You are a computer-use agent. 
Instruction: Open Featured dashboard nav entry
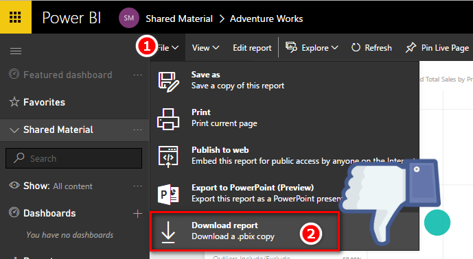[x=67, y=75]
